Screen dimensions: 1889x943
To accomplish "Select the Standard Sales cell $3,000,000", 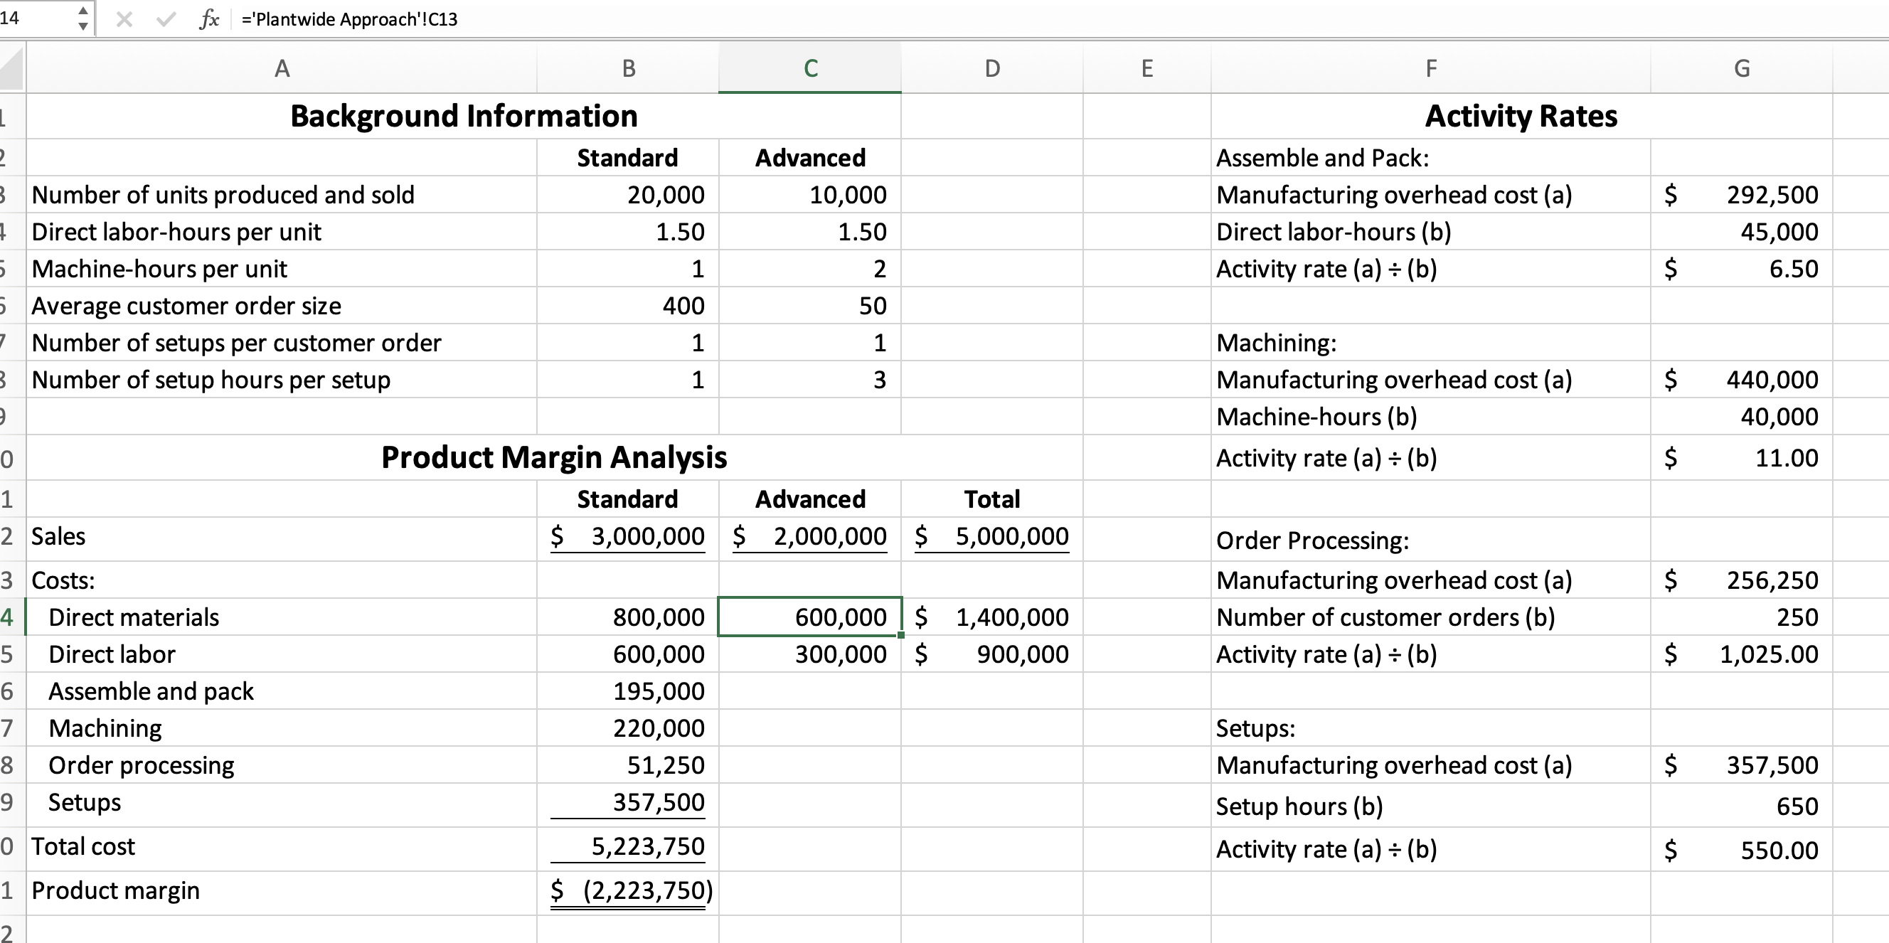I will pos(627,536).
